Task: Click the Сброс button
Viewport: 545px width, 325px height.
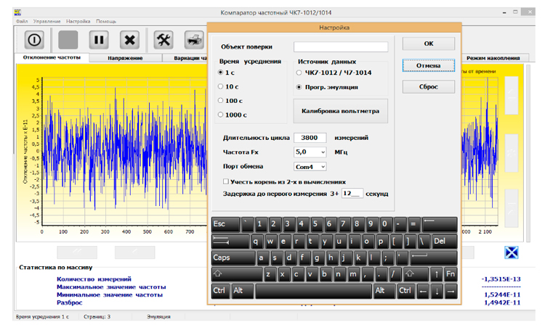Action: tap(429, 87)
